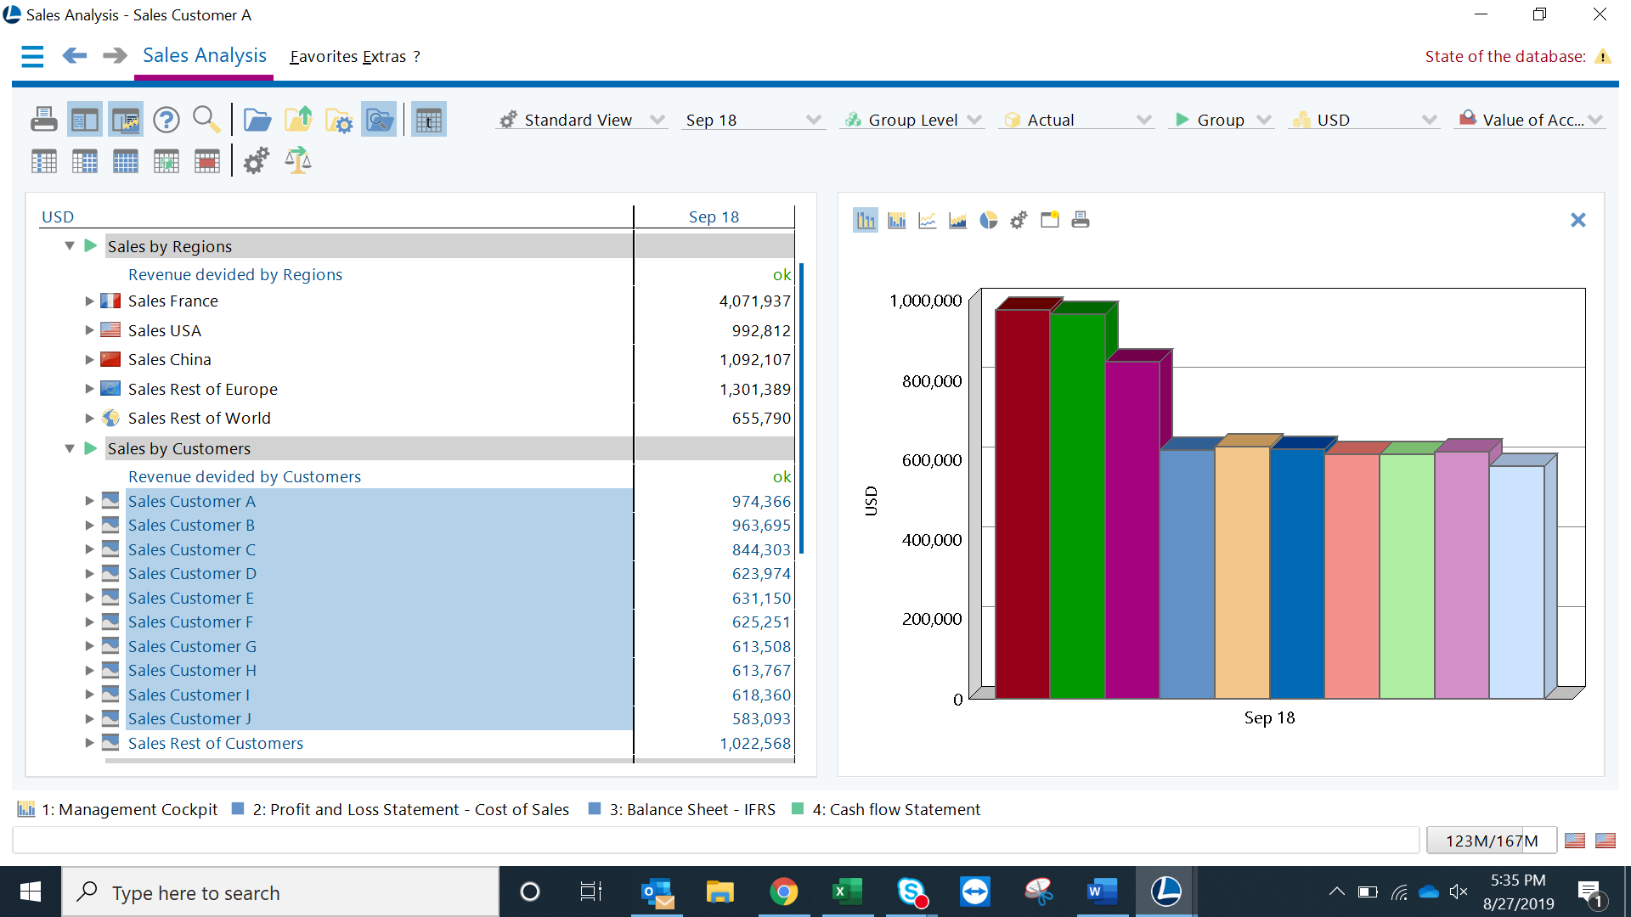The image size is (1631, 917).
Task: Click the area chart type icon
Action: click(957, 221)
